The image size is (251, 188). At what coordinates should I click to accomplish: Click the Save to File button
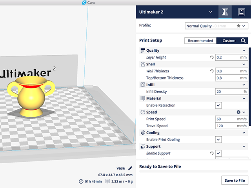(x=235, y=180)
